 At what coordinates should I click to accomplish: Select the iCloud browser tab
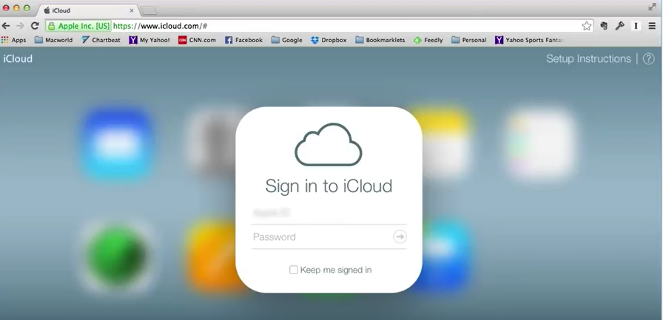tap(87, 10)
